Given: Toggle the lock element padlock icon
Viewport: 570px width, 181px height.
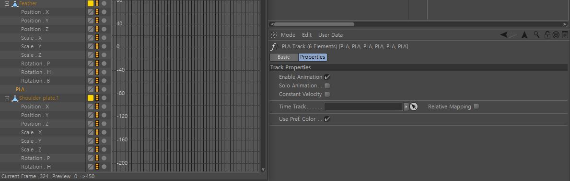Looking at the screenshot, I should pos(547,35).
